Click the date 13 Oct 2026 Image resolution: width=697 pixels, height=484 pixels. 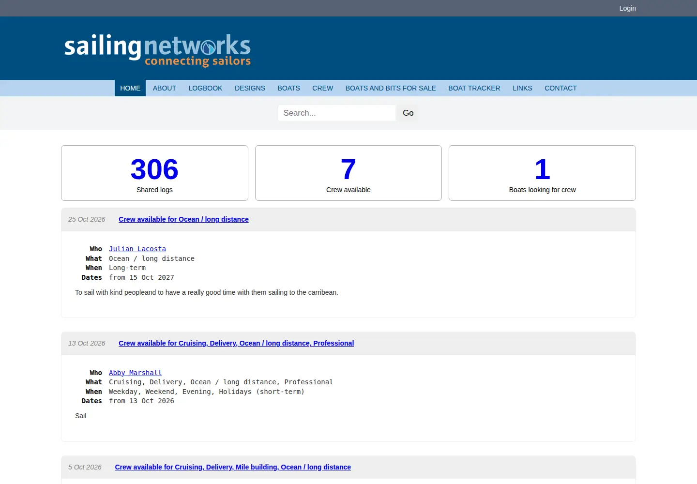click(x=87, y=343)
